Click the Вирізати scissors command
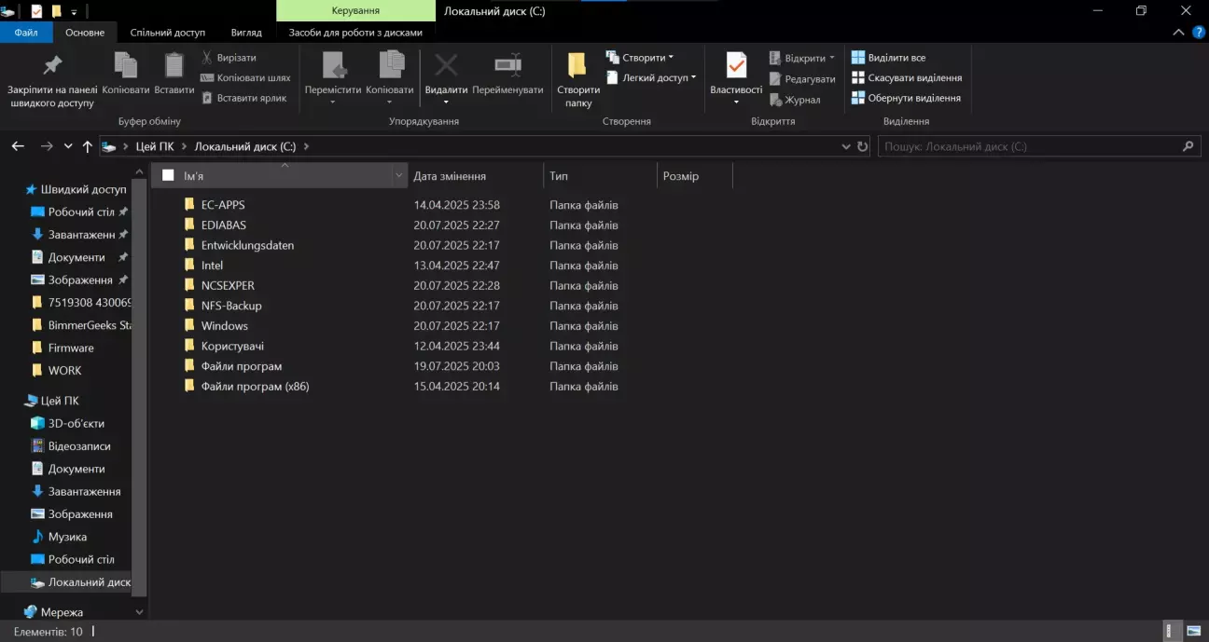 [x=229, y=58]
